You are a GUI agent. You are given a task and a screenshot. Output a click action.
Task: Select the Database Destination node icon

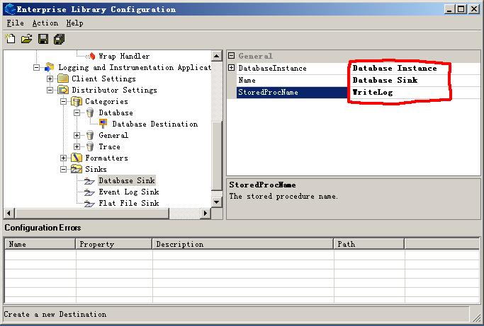click(103, 124)
